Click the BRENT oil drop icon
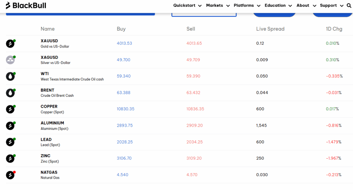 10,93
